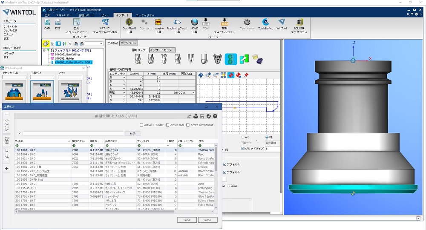
Task: Select the Arc radio button
Action: (242, 137)
